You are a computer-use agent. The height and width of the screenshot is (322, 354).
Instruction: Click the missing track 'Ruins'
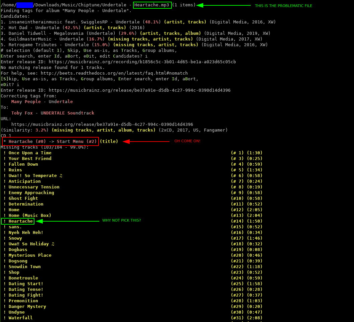[x=15, y=170]
